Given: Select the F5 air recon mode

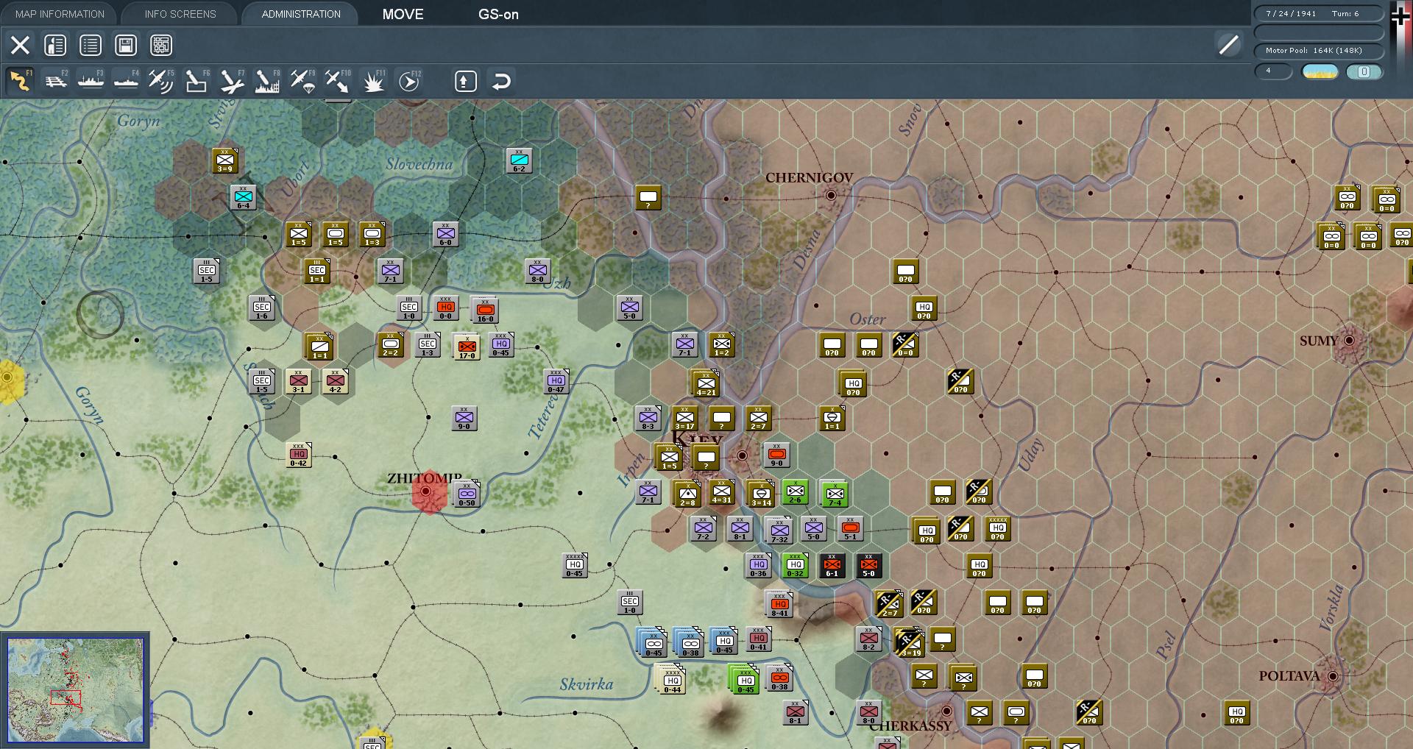Looking at the screenshot, I should click(161, 81).
